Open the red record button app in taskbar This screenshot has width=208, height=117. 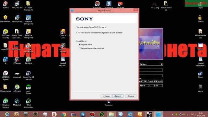(x=92, y=114)
